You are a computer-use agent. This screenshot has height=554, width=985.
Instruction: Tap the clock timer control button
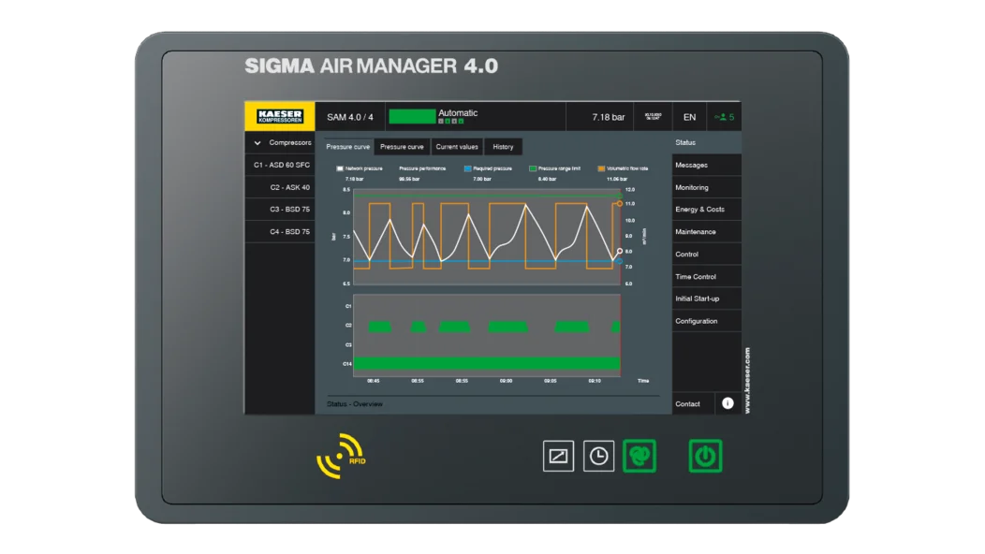coord(598,456)
